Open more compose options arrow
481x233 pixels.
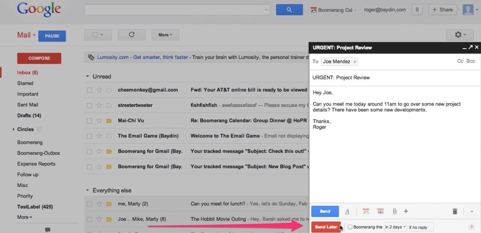[x=472, y=212]
